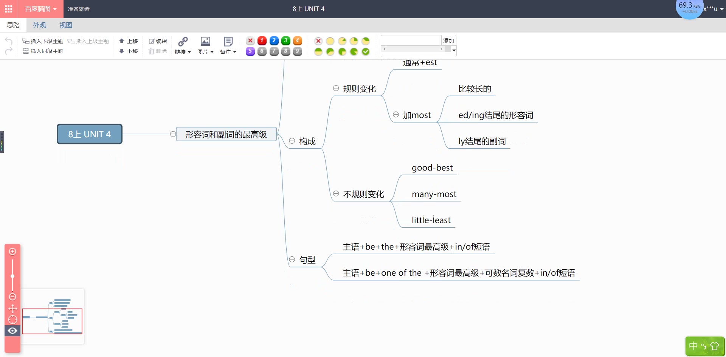726x357 pixels.
Task: Activate the pan/move canvas icon
Action: click(x=12, y=309)
